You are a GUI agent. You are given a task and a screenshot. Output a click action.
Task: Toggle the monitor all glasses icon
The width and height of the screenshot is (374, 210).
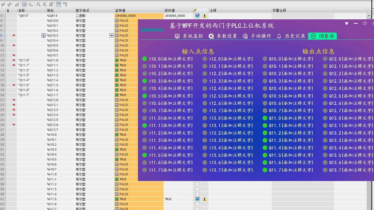click(59, 4)
